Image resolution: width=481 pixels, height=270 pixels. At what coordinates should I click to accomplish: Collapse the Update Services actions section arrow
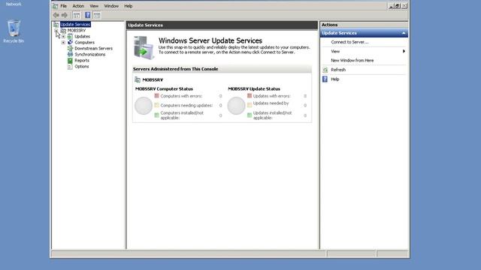click(x=404, y=33)
